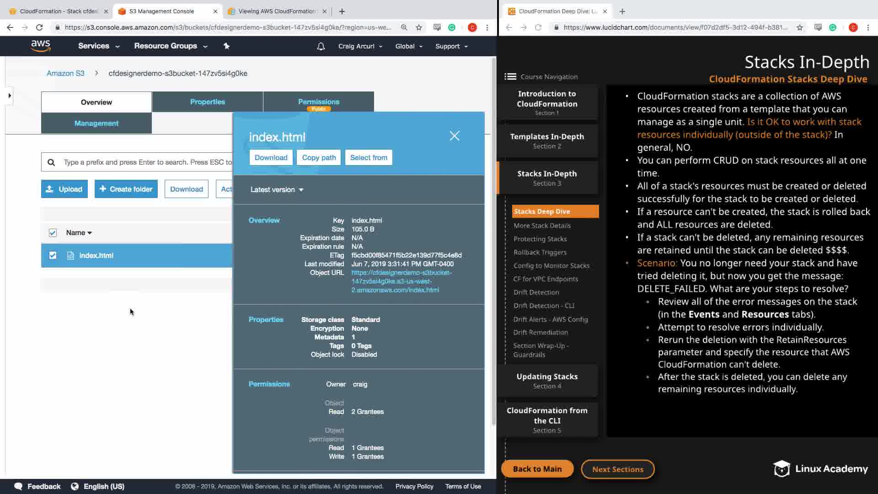This screenshot has width=878, height=494.
Task: Uncheck the index.html row checkbox
Action: coord(53,256)
